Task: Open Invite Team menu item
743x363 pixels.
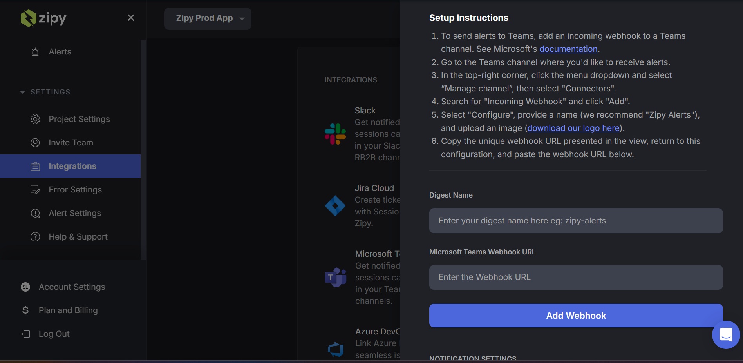Action: click(x=71, y=143)
